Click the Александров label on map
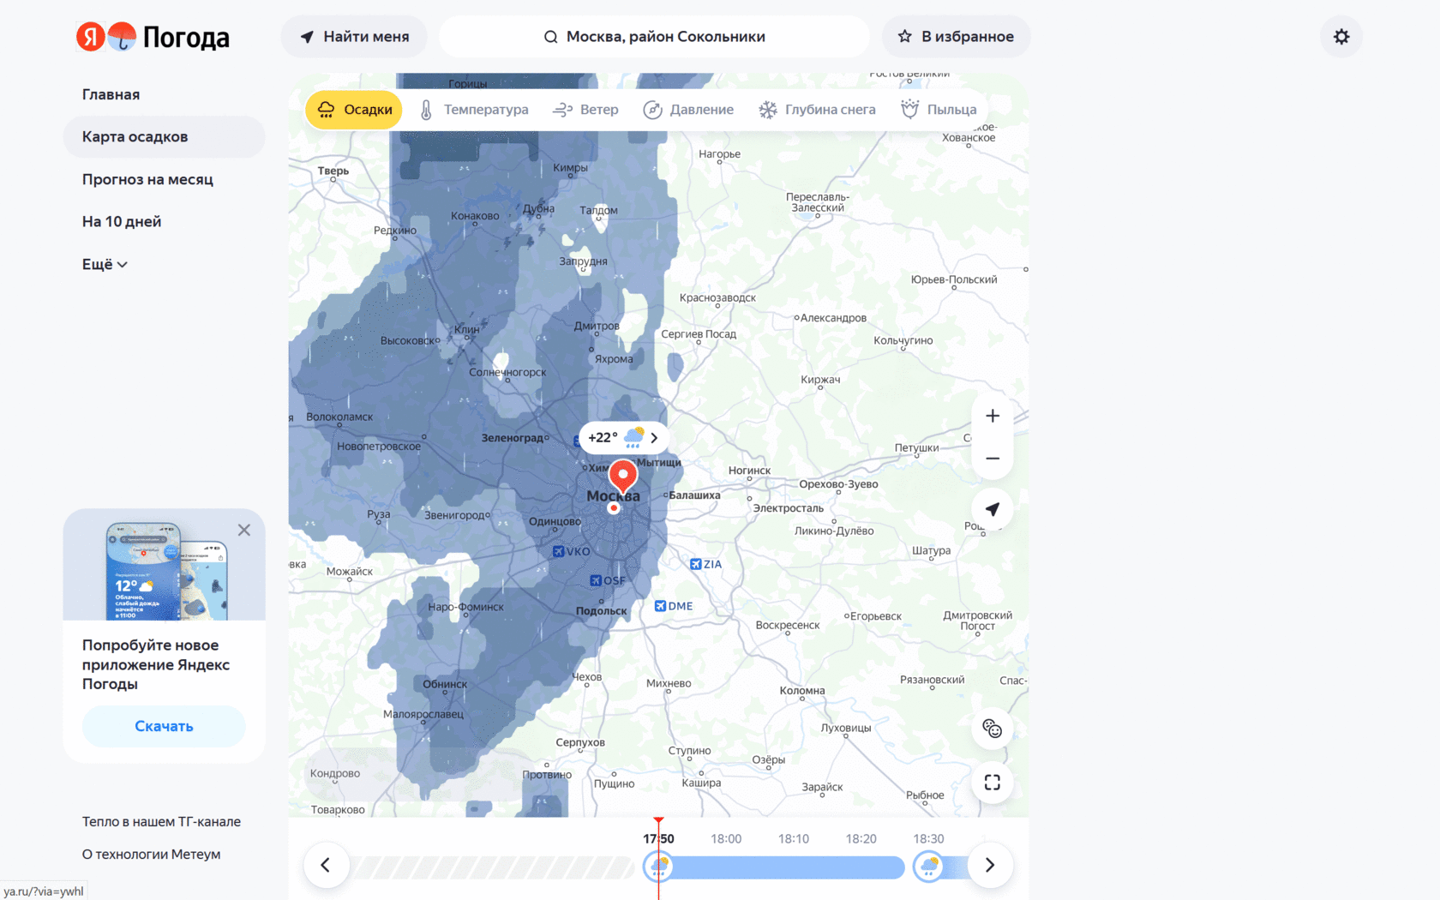This screenshot has height=900, width=1440. pos(833,318)
